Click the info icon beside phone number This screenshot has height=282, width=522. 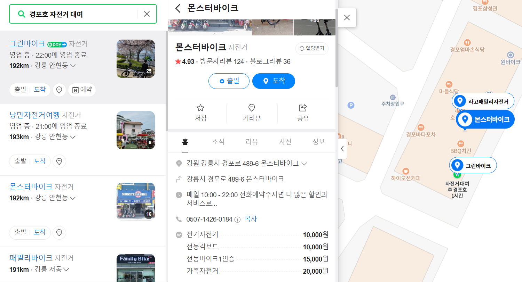tap(238, 219)
